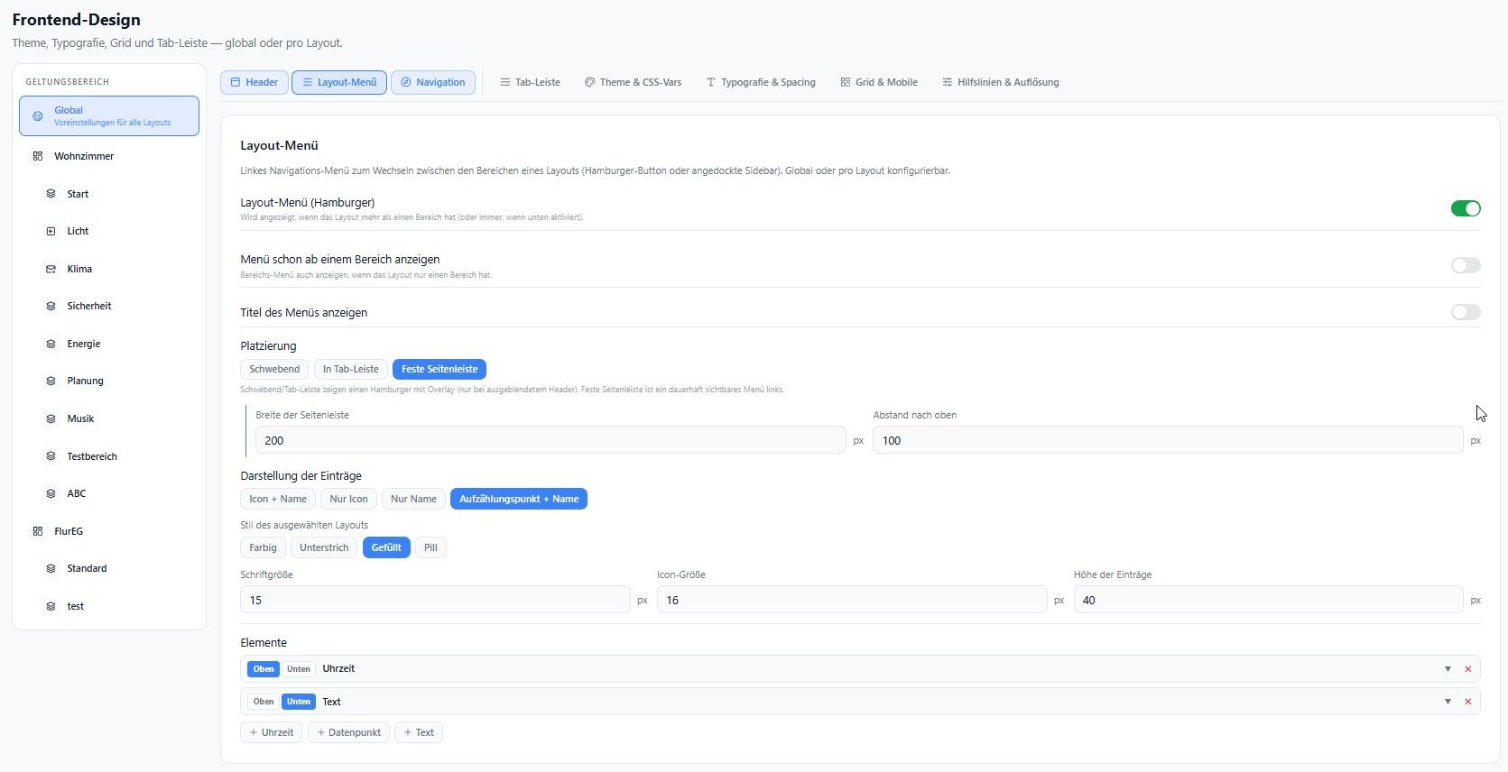The image size is (1508, 772).
Task: Click the Icon-Größe input field
Action: point(852,600)
